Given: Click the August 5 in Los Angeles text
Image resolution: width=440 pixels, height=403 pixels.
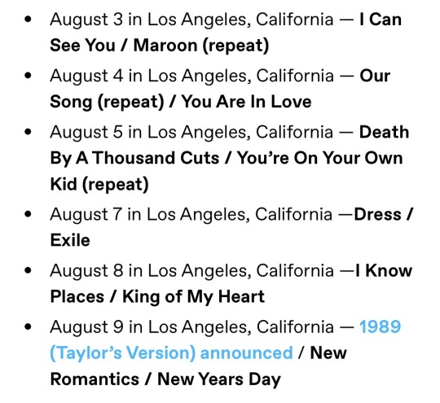Looking at the screenshot, I should click(149, 132).
